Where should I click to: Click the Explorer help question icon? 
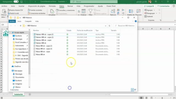pyautogui.click(x=136, y=21)
